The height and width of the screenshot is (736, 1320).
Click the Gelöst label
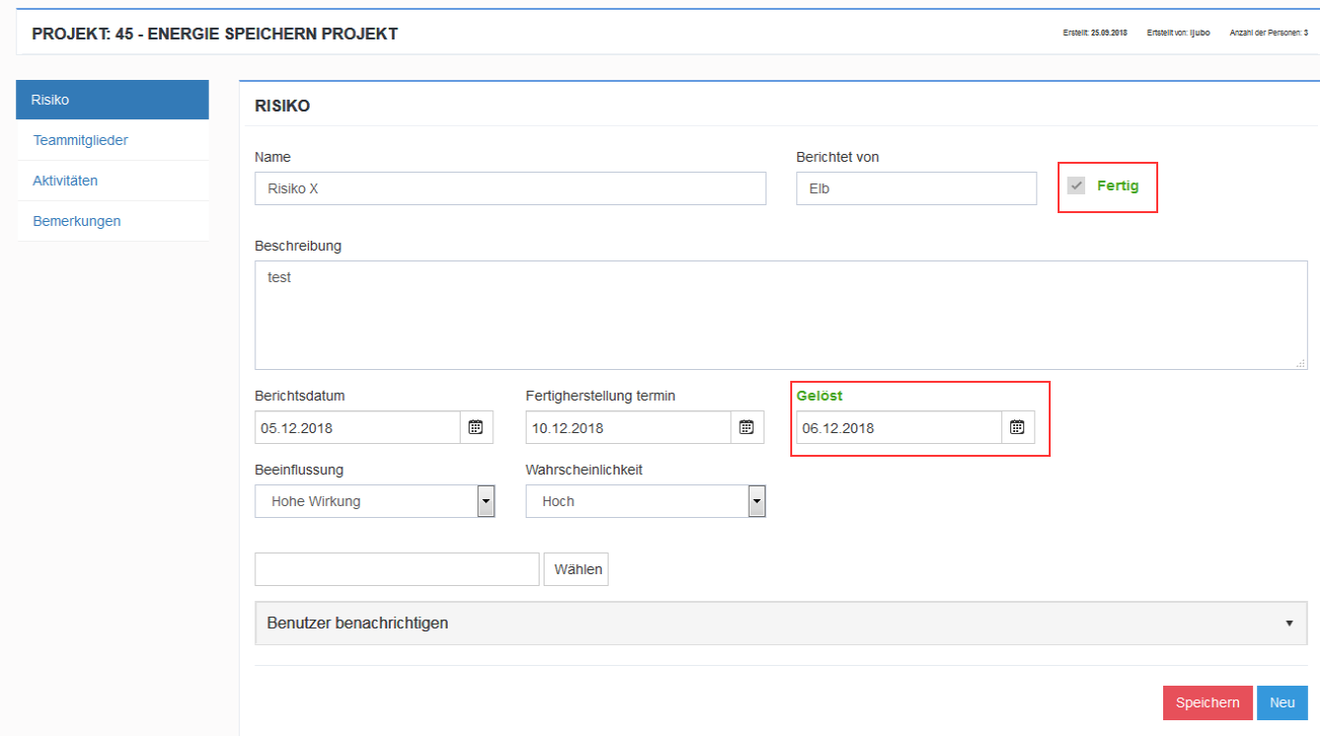[x=820, y=396]
